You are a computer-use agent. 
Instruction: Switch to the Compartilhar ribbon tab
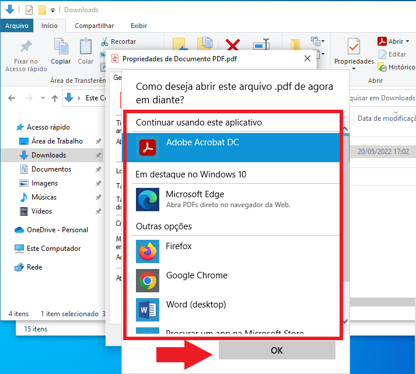[x=94, y=26]
